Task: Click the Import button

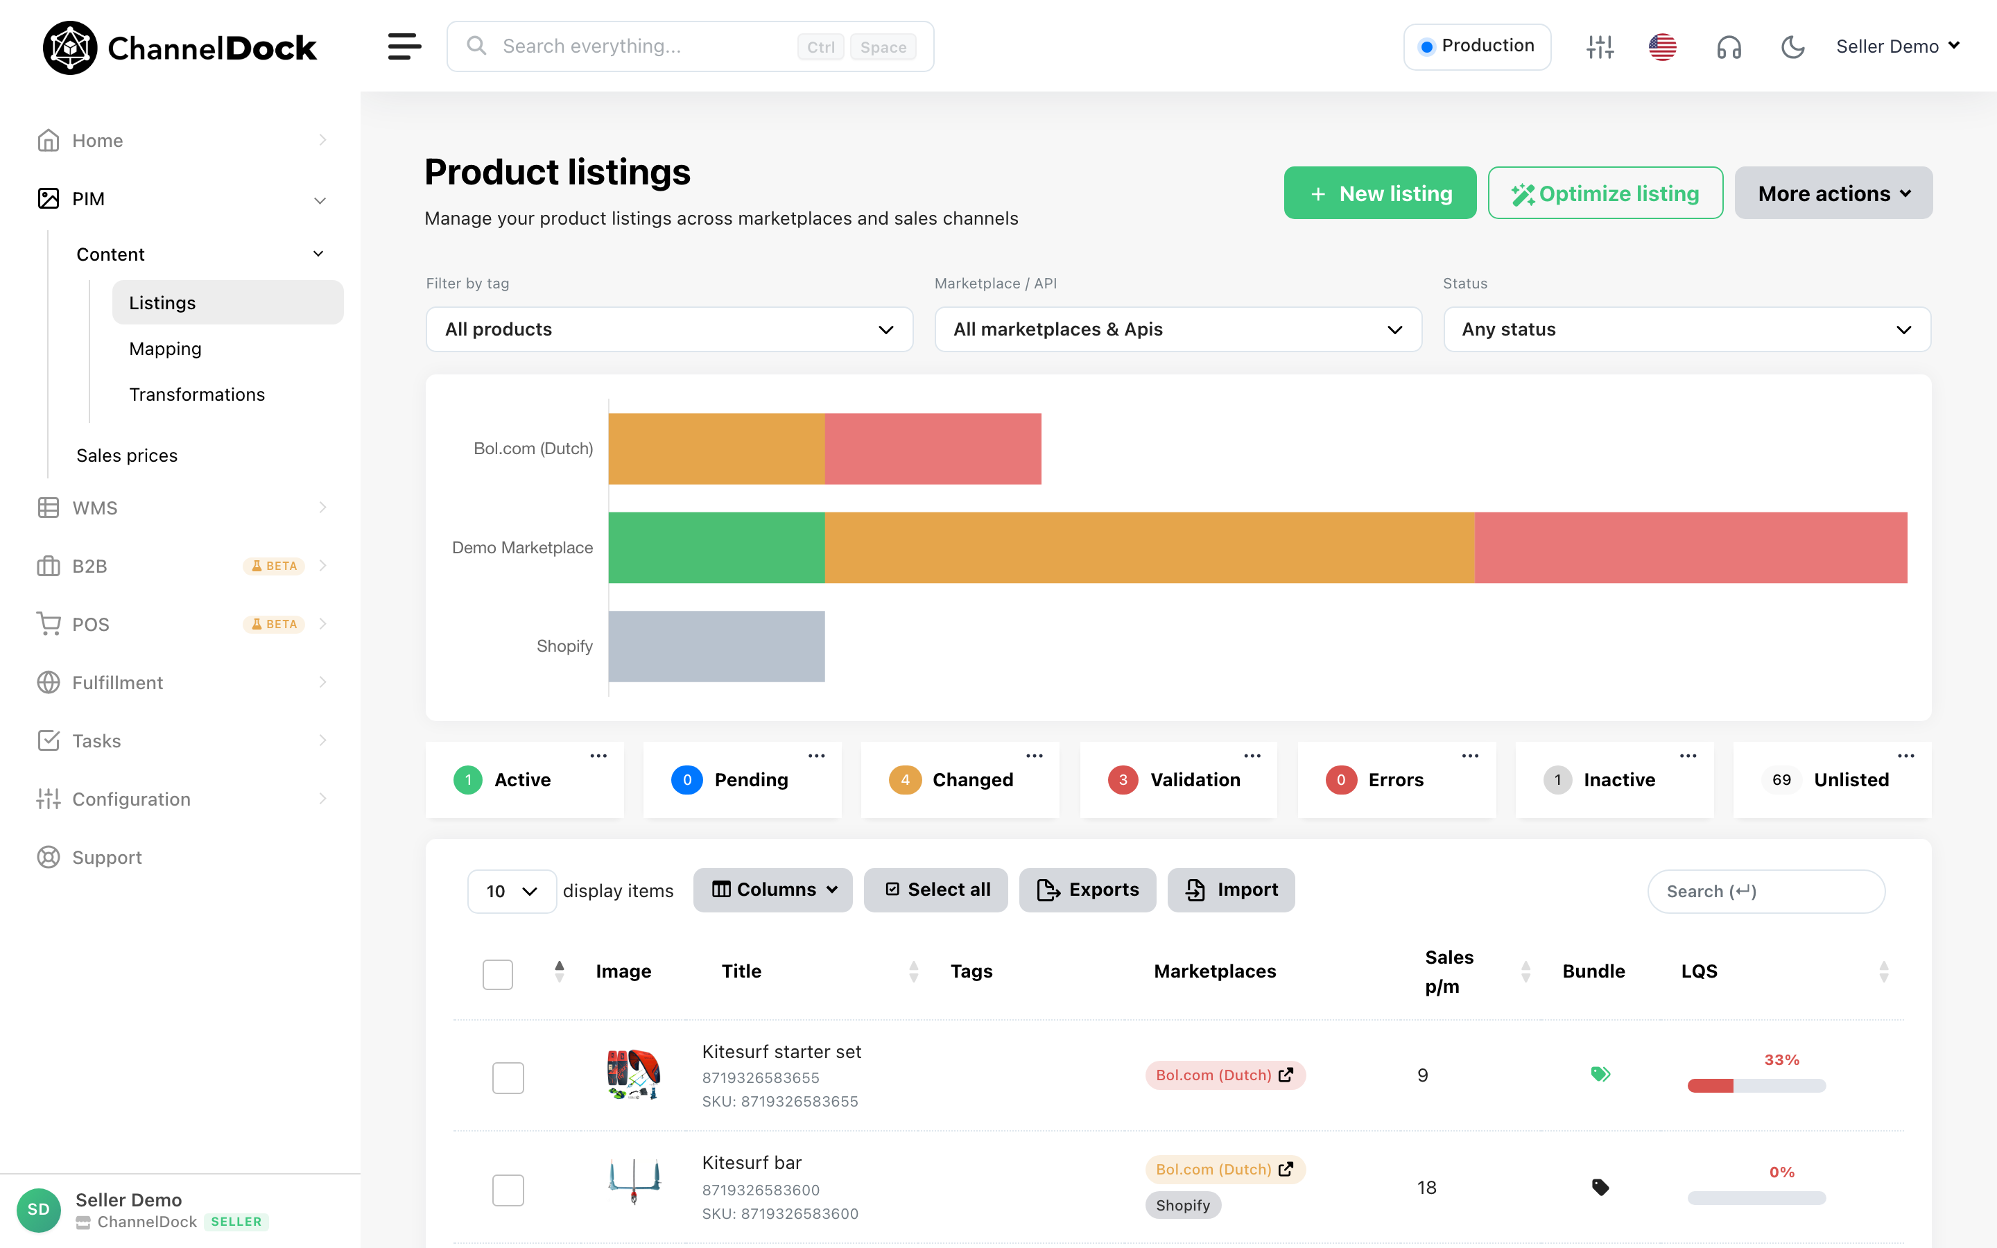Action: point(1231,890)
